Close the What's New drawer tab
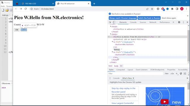The height and width of the screenshot is (106, 190). point(133,78)
